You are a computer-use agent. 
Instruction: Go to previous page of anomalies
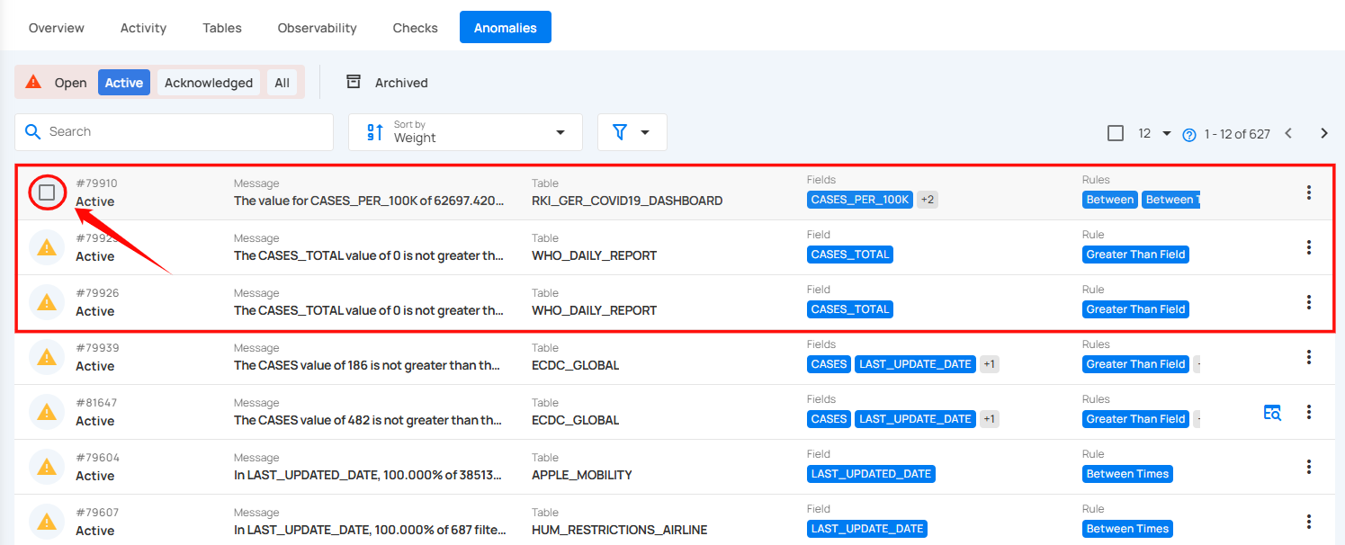coord(1288,133)
